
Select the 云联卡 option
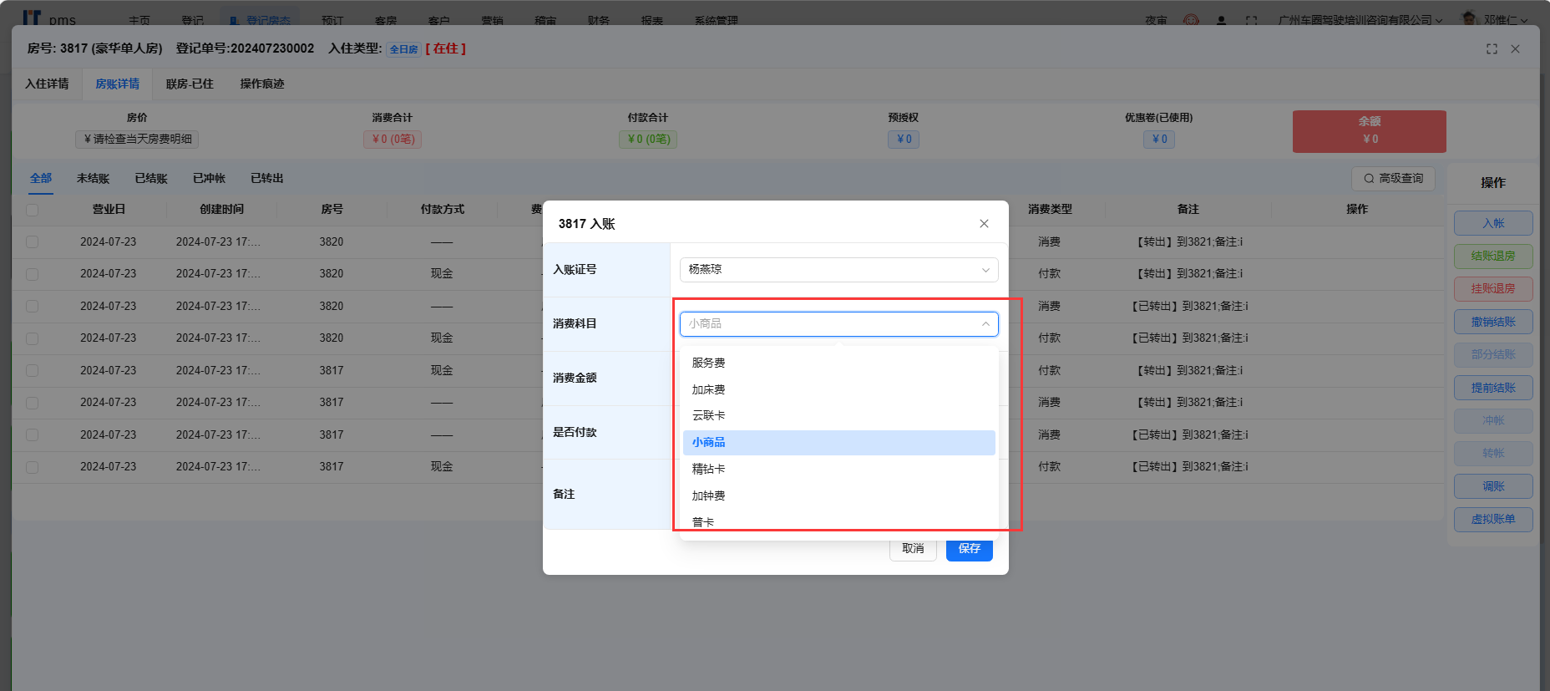(x=709, y=416)
